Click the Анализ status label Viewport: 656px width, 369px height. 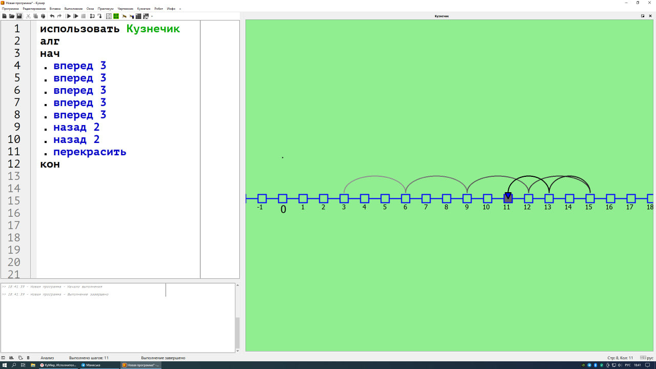47,358
